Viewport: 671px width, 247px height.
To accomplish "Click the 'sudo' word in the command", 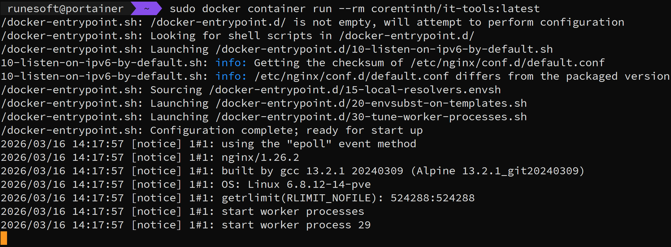I will pyautogui.click(x=183, y=9).
